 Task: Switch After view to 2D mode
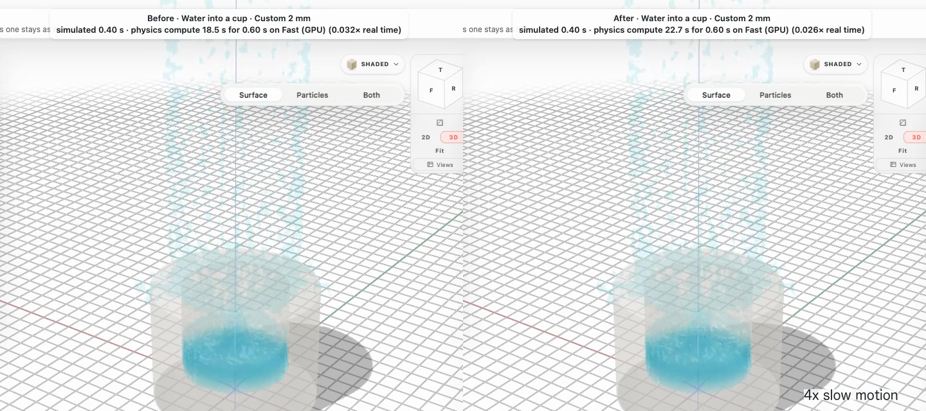[x=889, y=137]
